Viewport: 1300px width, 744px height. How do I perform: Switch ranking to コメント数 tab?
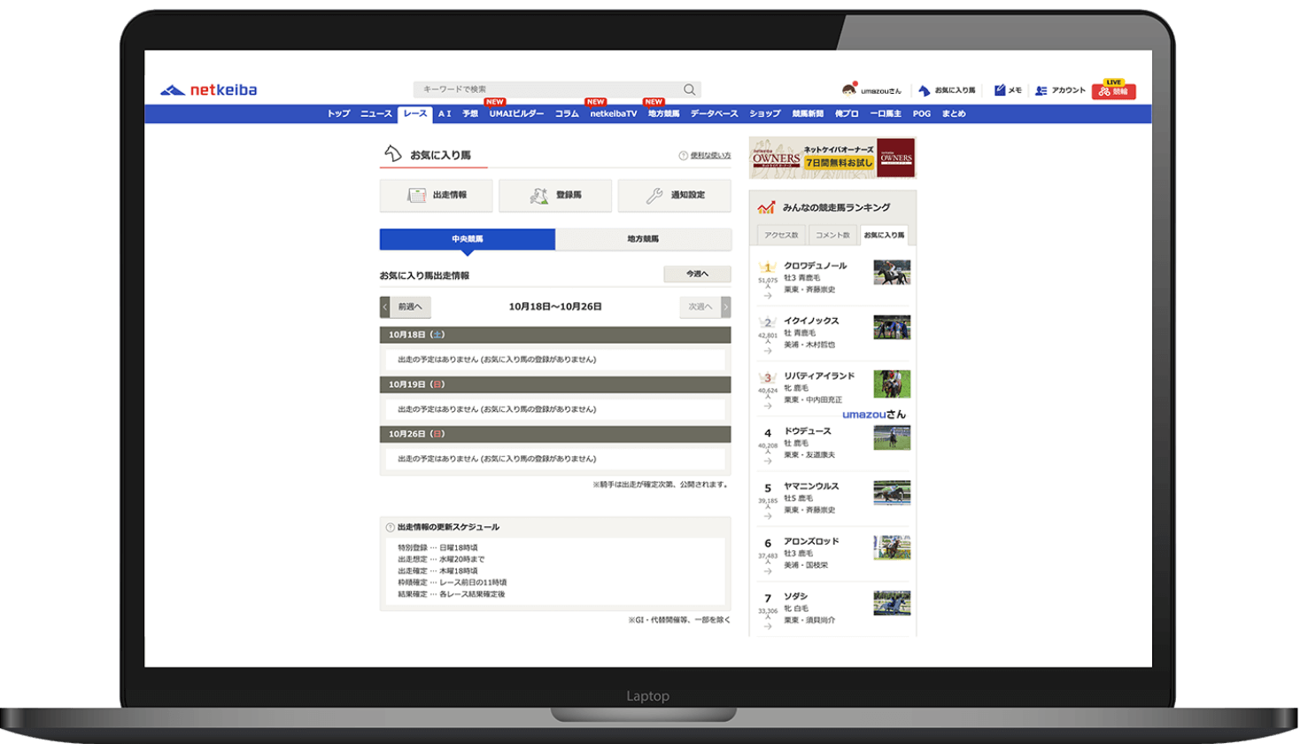[x=832, y=236]
